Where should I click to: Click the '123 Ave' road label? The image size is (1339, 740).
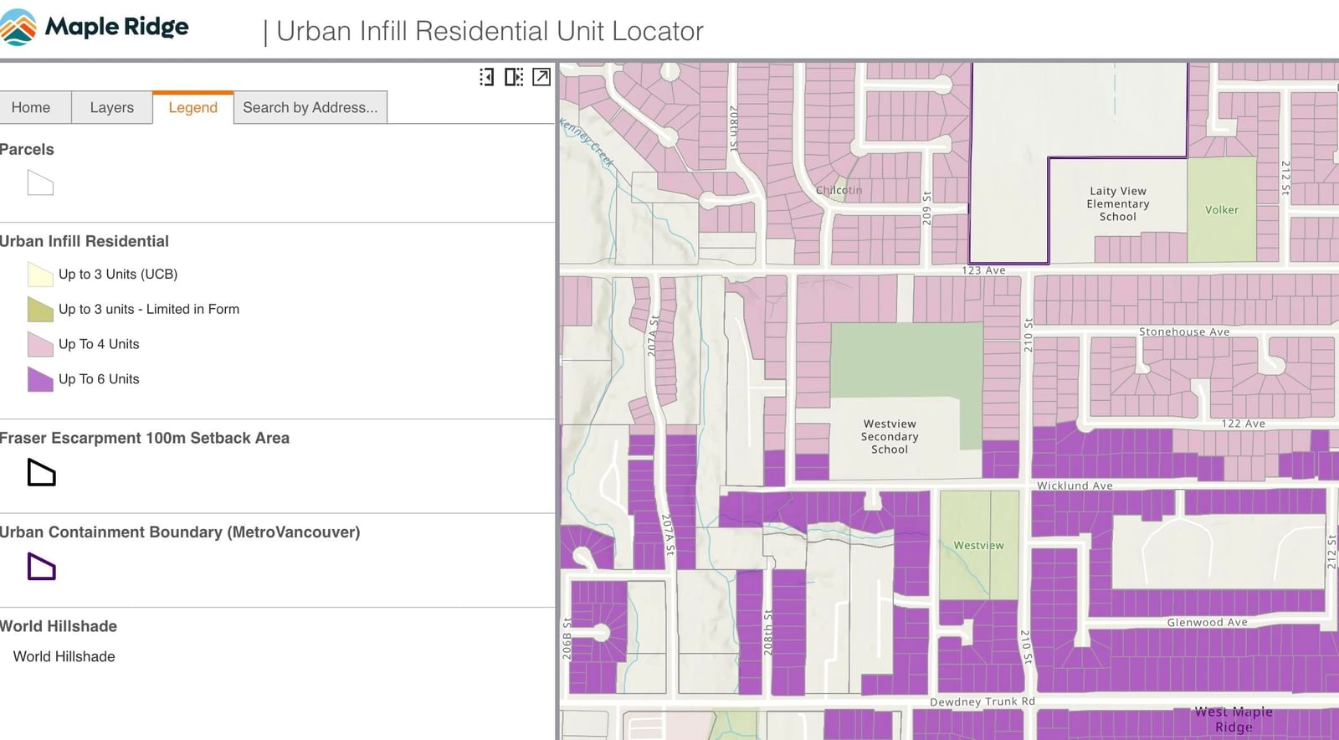click(983, 270)
